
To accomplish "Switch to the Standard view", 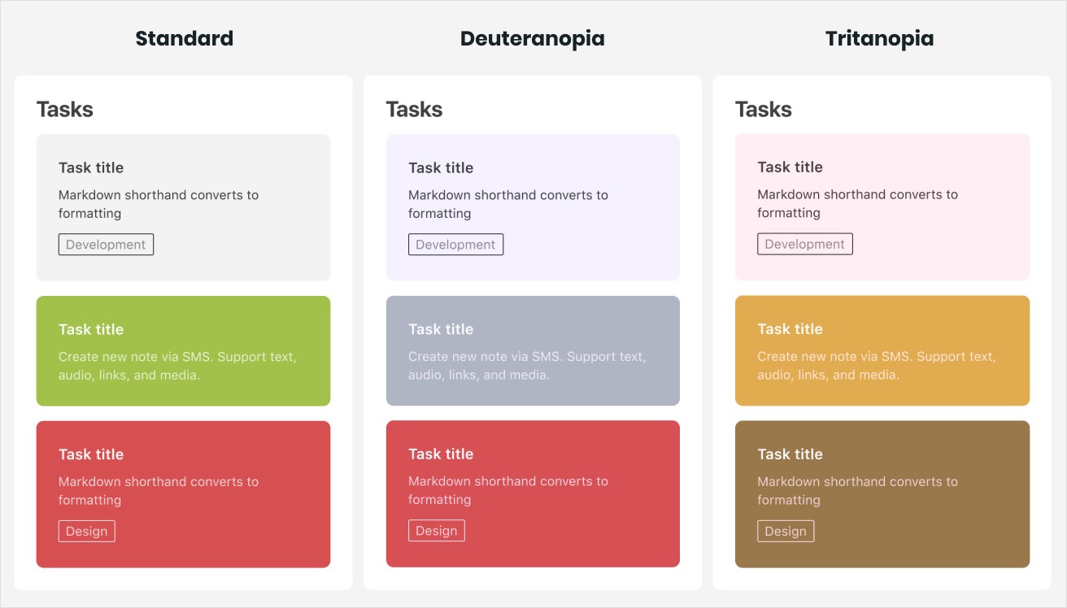I will point(184,37).
